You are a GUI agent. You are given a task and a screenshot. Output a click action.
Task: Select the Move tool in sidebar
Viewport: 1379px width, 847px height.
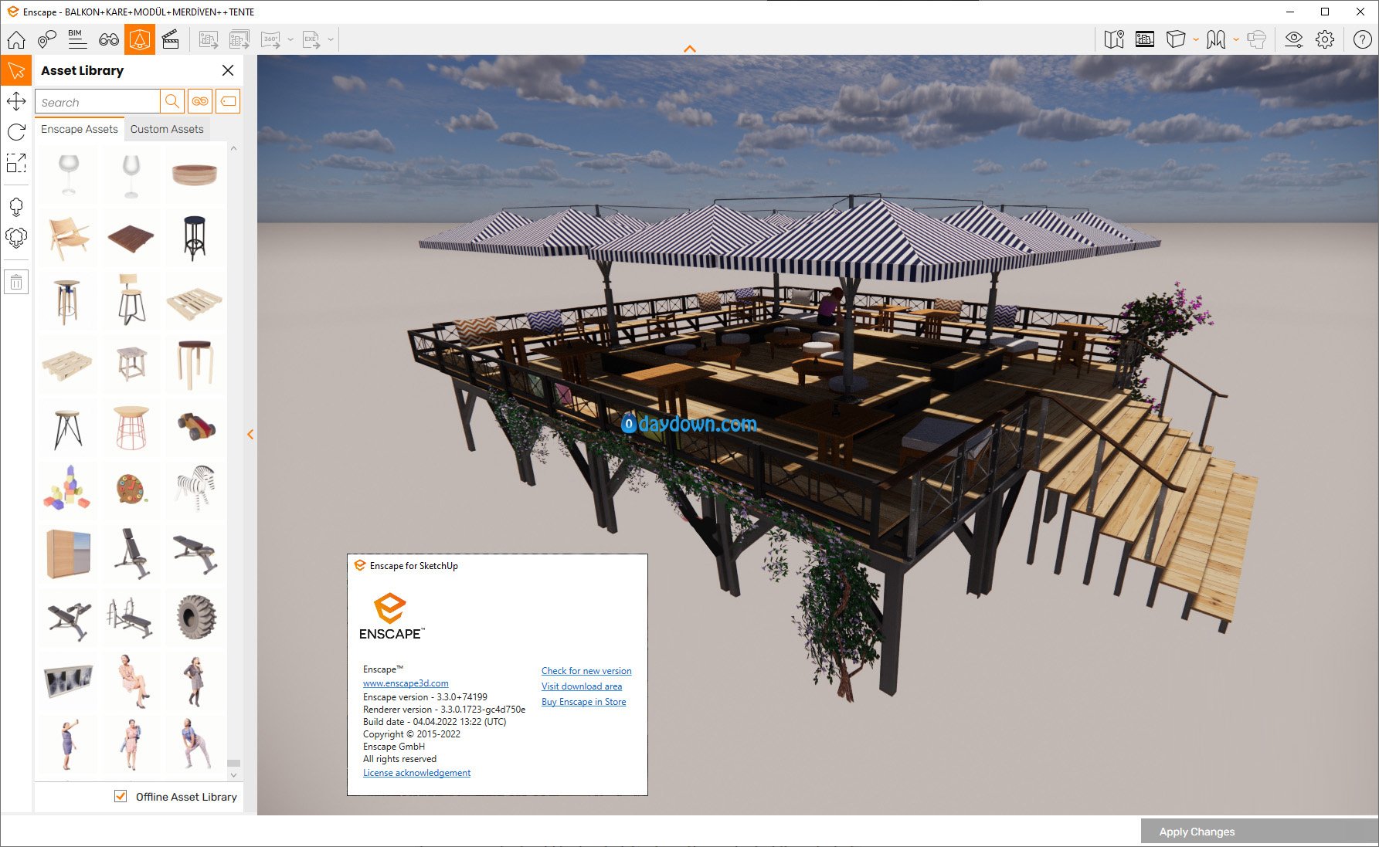[16, 101]
